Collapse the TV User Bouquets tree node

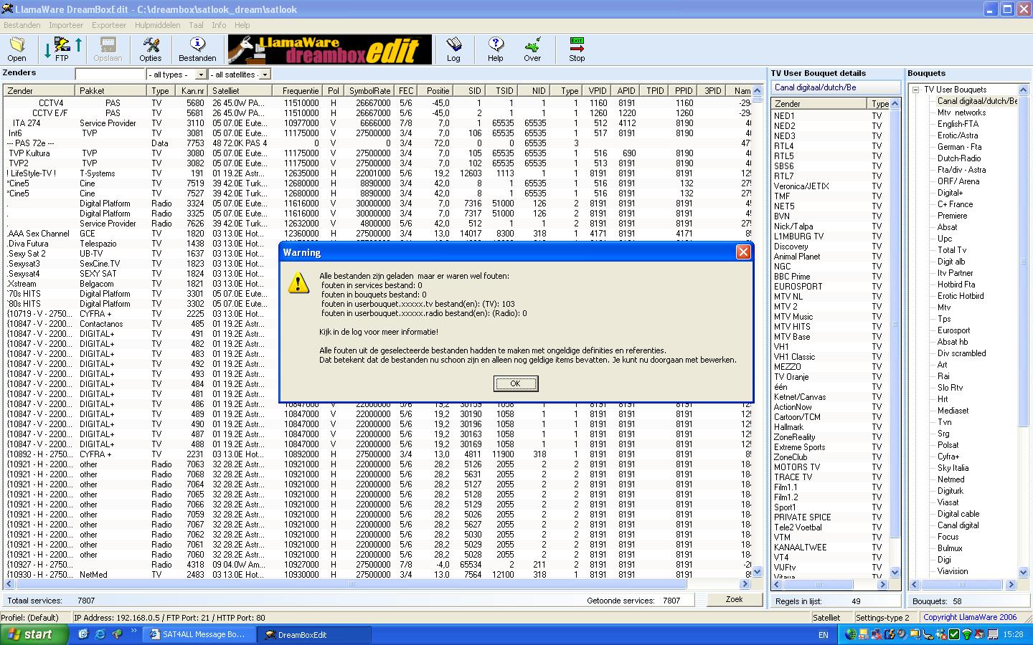tap(916, 90)
